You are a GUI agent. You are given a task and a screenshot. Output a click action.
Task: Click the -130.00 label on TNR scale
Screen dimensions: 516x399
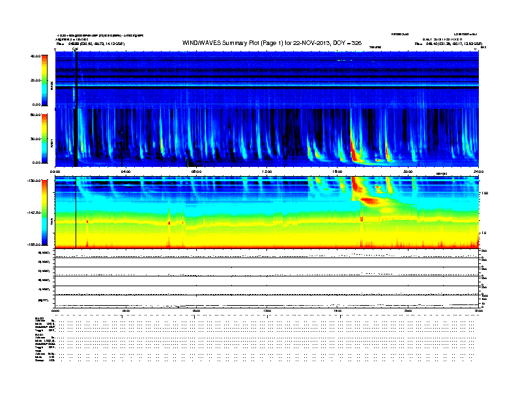pyautogui.click(x=34, y=181)
